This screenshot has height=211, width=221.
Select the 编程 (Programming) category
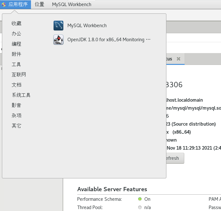tap(17, 44)
